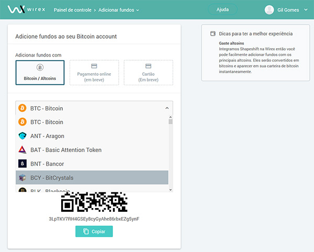This screenshot has height=252, width=314.
Task: Click the currency list scrollbar up arrow
Action: pyautogui.click(x=171, y=117)
